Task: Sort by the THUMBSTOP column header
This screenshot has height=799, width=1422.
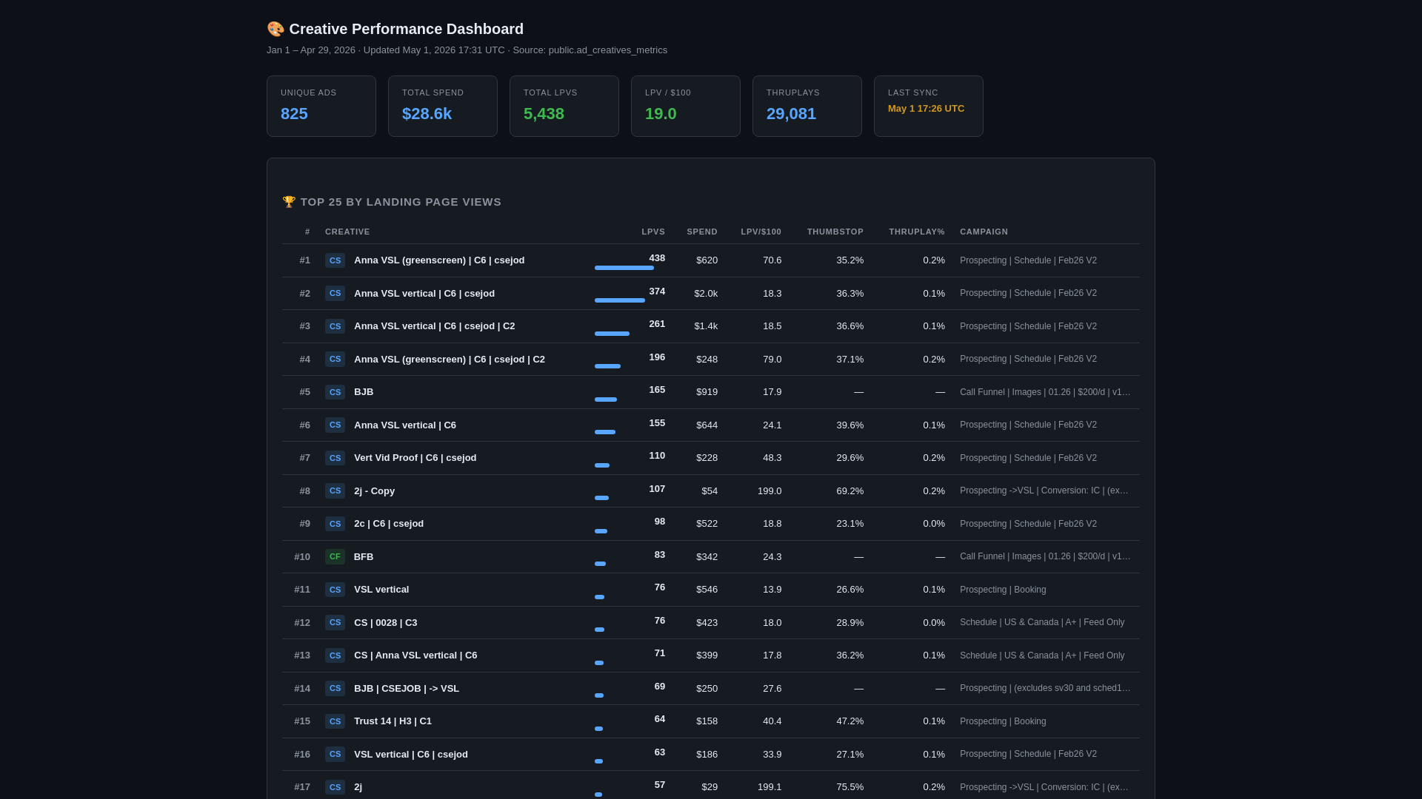Action: 835,232
